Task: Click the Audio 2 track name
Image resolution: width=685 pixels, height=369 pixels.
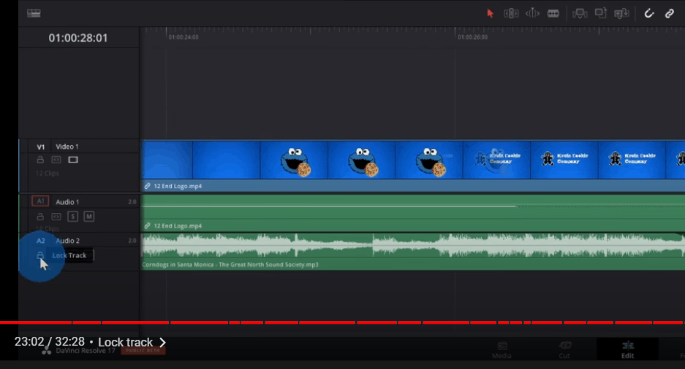Action: coord(67,241)
